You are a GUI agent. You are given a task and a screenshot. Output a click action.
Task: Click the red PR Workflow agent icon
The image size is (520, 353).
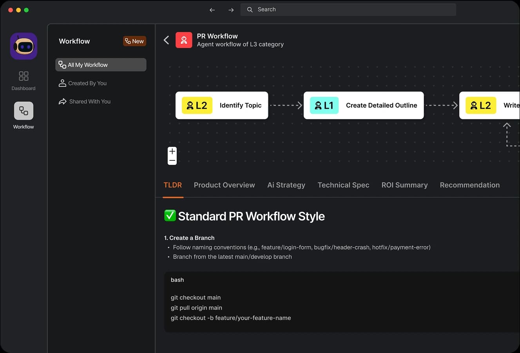click(x=184, y=40)
